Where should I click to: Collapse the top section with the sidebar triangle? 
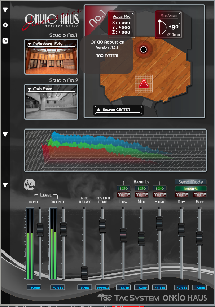(5, 10)
